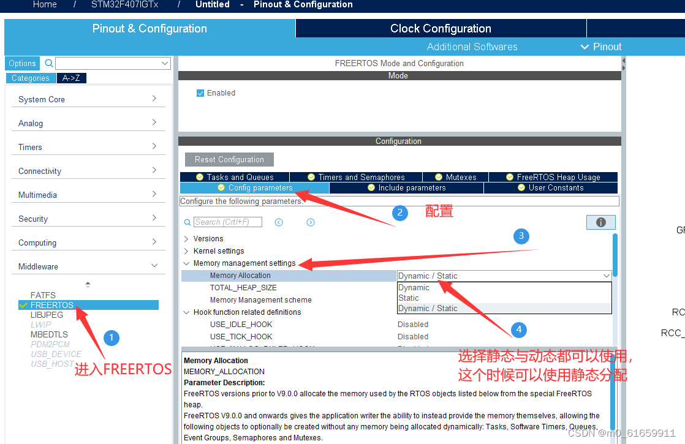Screen dimensions: 685x444
Task: Switch to Clock Configuration tab
Action: [x=441, y=28]
